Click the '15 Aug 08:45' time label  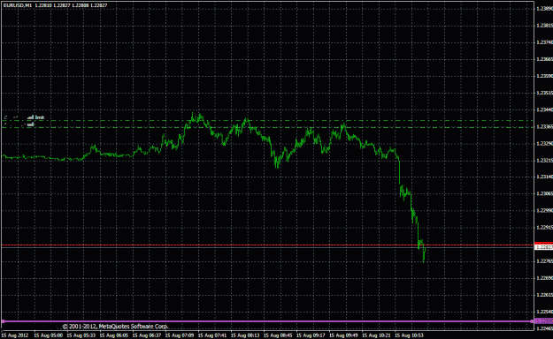click(x=278, y=335)
